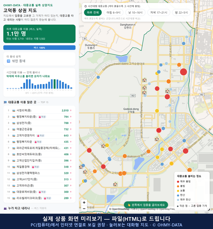Click the 섞인 동네 neighborhood type text
Image resolution: width=213 pixels, height=229 pixels.
[x=18, y=61]
